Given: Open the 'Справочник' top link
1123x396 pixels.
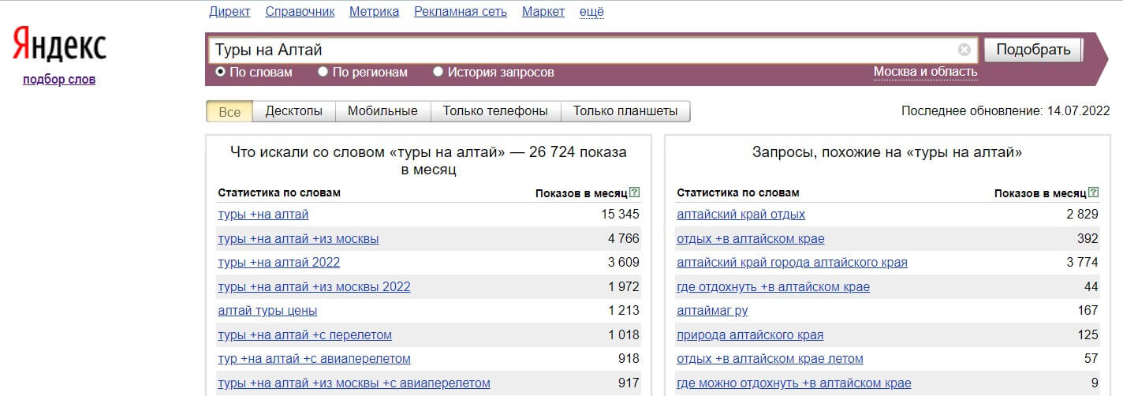Looking at the screenshot, I should point(300,11).
